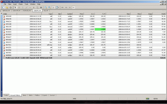Viewport: 167px width, 104px height.
Task: Sort by the Swap column header
Action: point(147,14)
